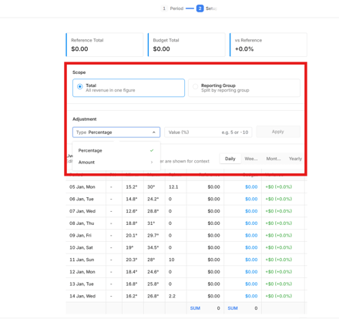
Task: Go to step 1 Period
Action: coord(173,8)
